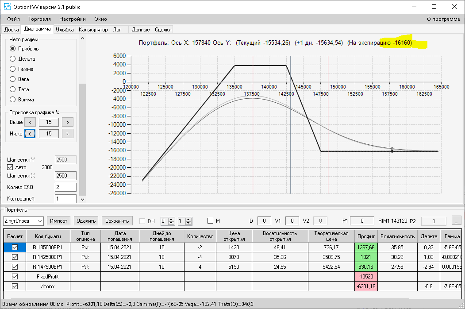Screen dimensions: 465x309
Task: Click the P1 input field
Action: click(x=362, y=221)
